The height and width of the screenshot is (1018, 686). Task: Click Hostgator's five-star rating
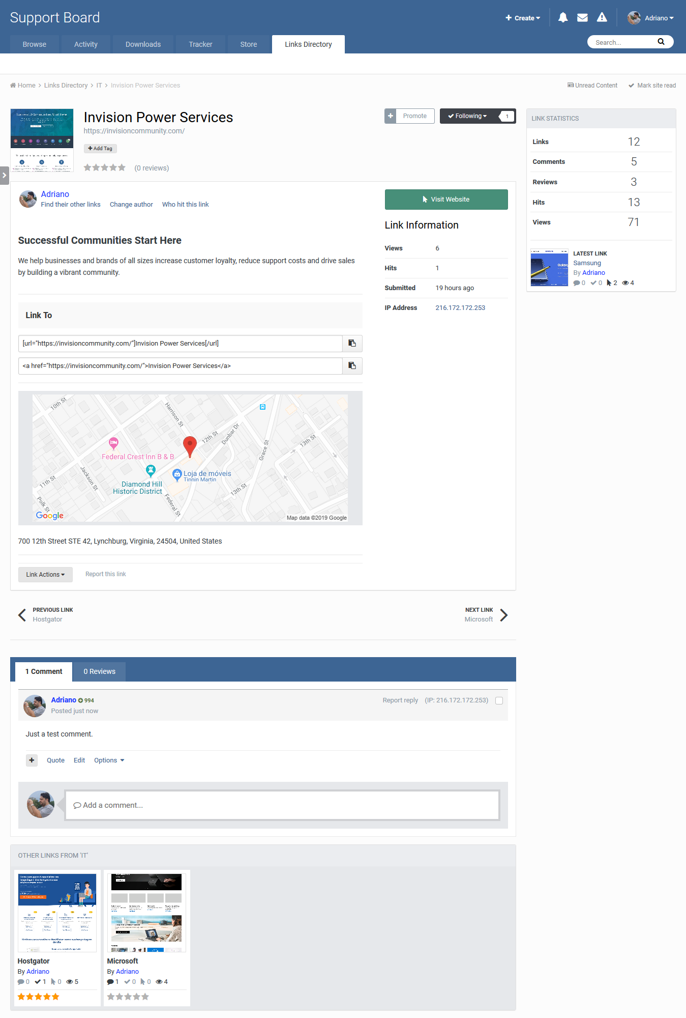[39, 997]
